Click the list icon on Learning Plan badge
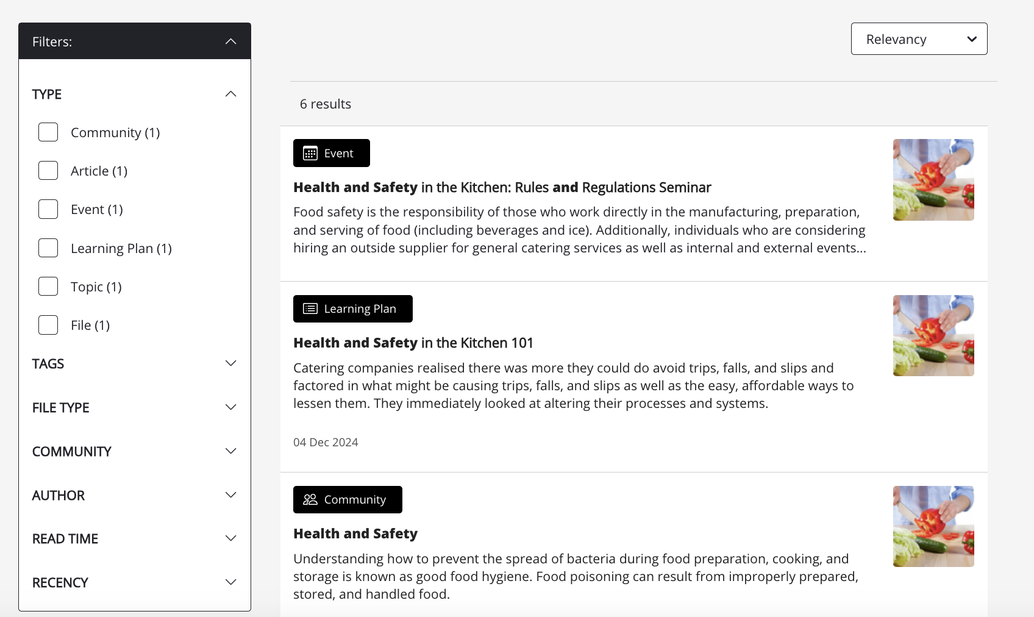The image size is (1034, 617). (x=310, y=309)
